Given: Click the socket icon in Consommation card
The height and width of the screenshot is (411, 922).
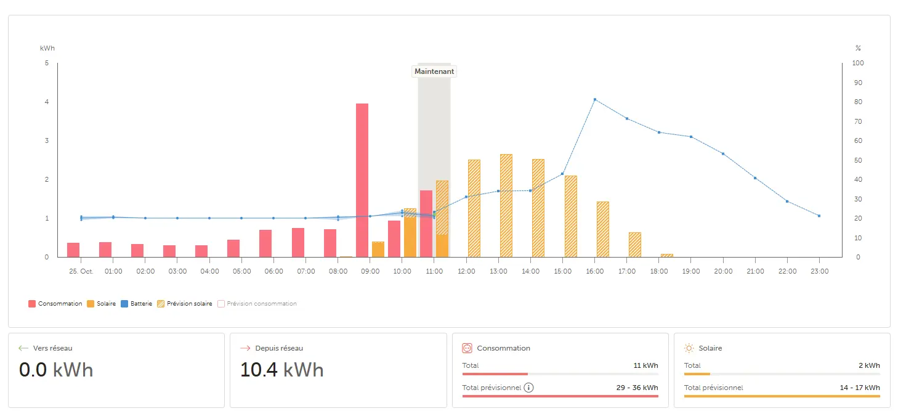Looking at the screenshot, I should coord(467,348).
